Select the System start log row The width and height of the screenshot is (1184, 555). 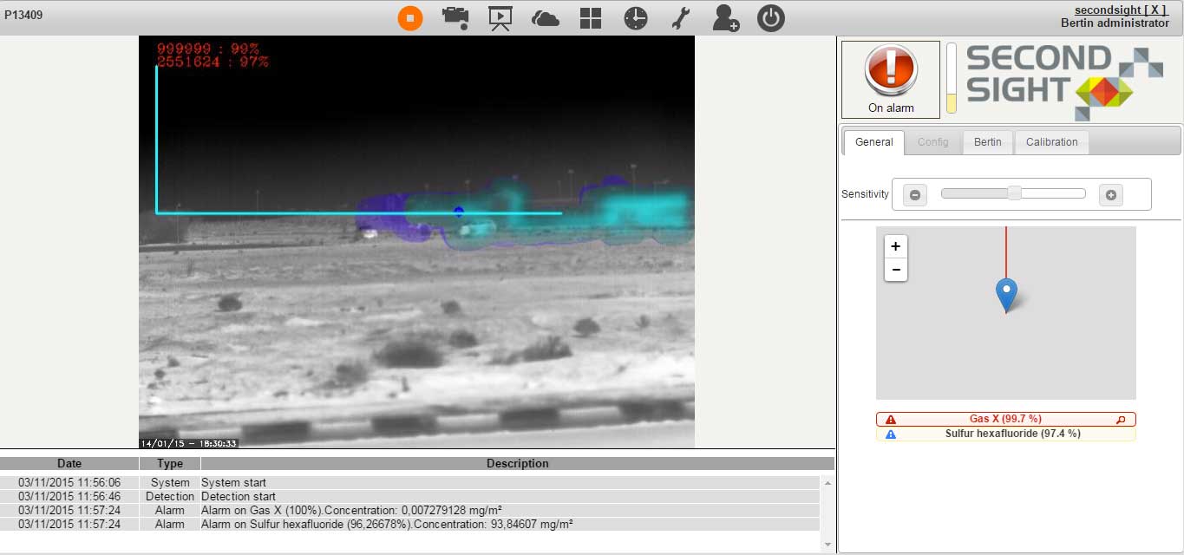point(409,483)
